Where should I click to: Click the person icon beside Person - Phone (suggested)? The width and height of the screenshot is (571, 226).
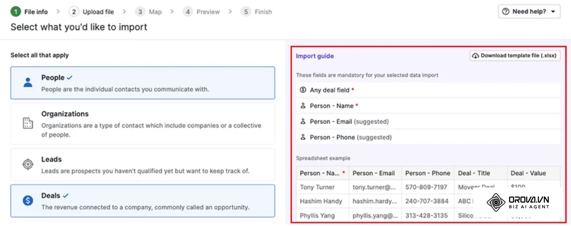pos(303,137)
